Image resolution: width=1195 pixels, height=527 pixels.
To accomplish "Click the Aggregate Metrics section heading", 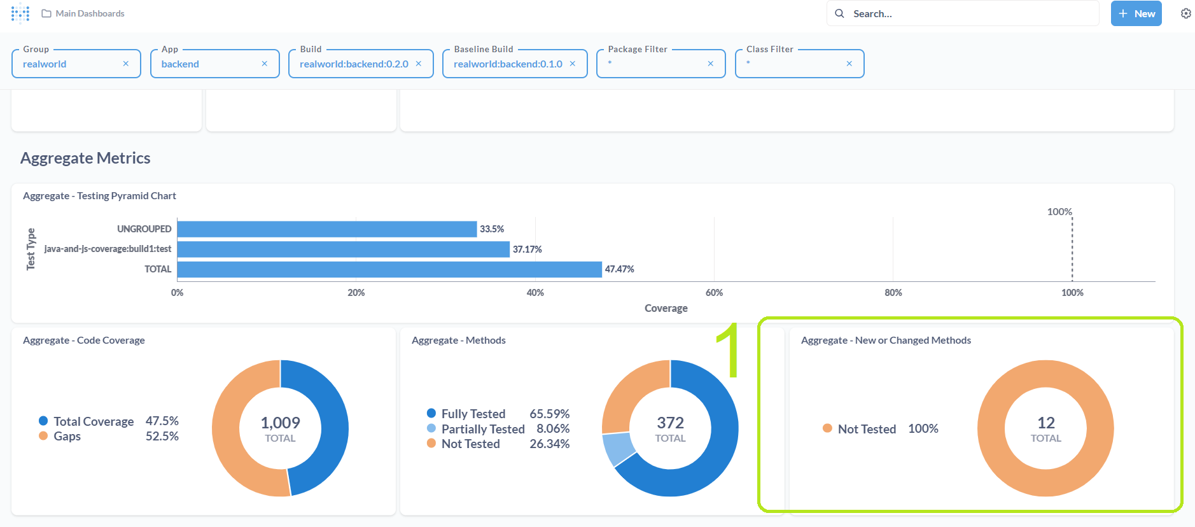I will click(x=85, y=158).
